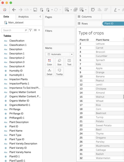This screenshot has width=124, height=162.
Task: Click the New Worksheet icon
Action: (x=67, y=10)
